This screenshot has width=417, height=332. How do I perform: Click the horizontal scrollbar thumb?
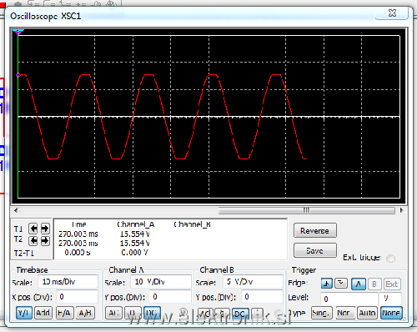point(306,210)
